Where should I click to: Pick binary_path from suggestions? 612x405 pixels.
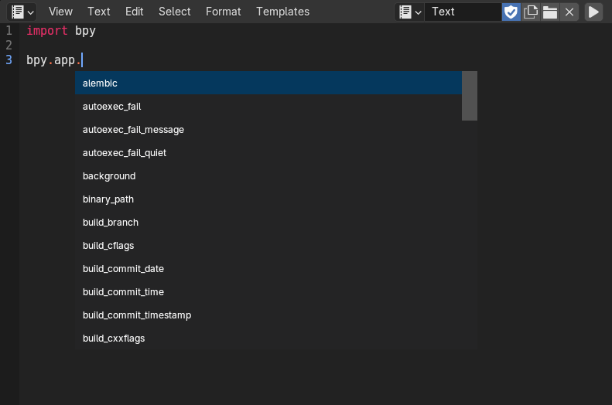(x=268, y=199)
